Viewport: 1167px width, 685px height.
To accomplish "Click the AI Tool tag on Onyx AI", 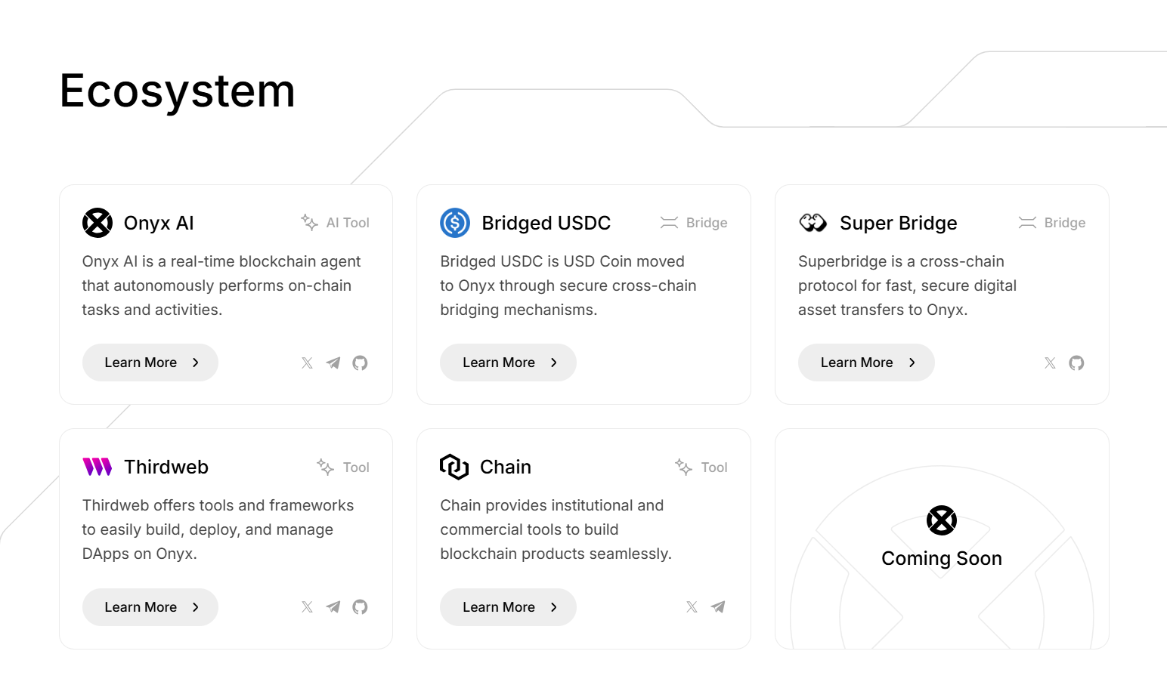I will pos(336,223).
